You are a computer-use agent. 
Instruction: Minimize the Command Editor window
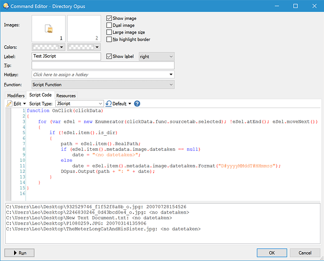[277, 6]
